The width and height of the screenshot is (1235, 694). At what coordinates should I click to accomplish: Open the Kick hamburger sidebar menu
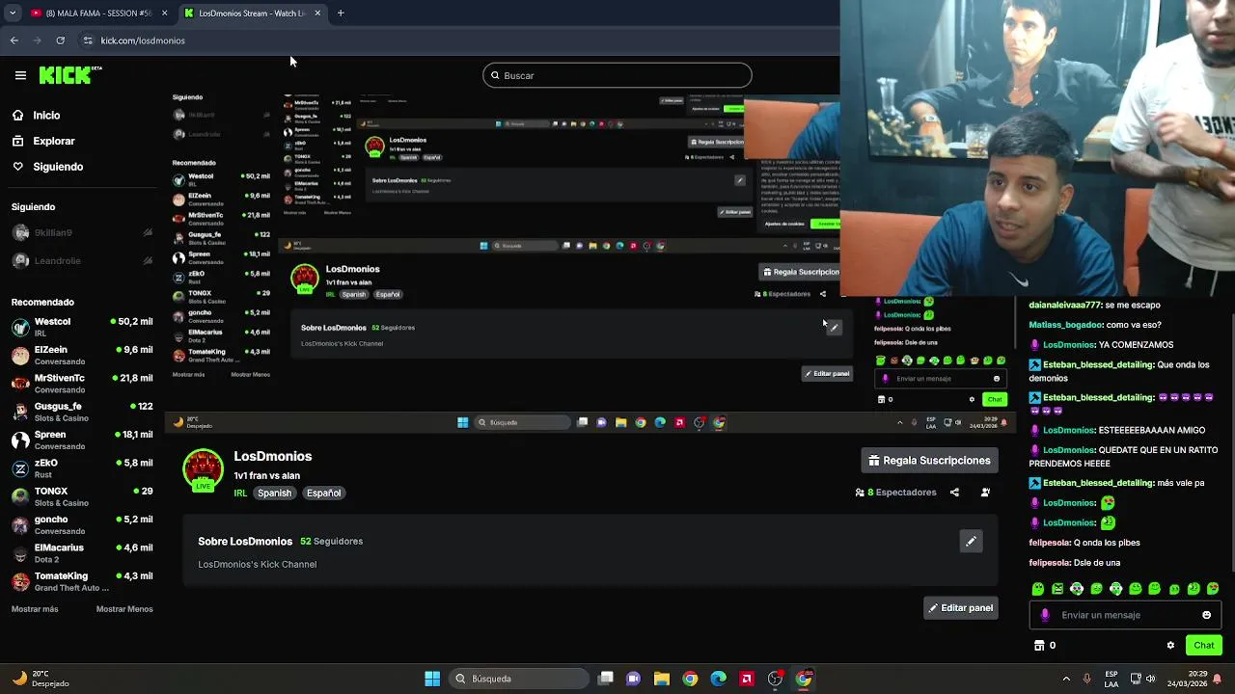(x=20, y=75)
